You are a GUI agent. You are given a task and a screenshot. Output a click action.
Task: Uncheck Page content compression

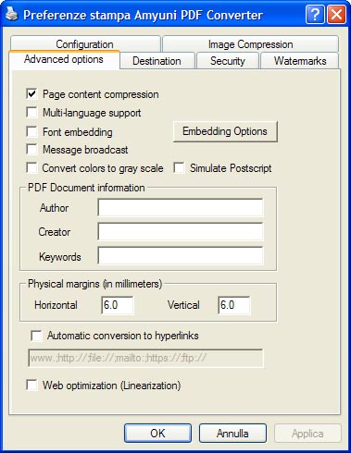pyautogui.click(x=32, y=94)
